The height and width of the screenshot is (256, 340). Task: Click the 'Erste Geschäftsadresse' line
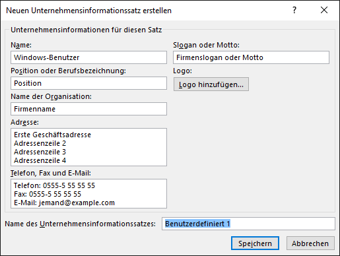pos(52,135)
